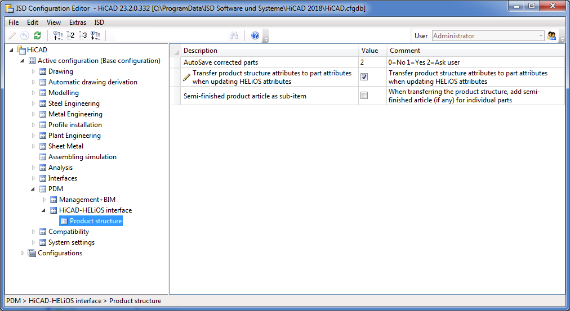Click the Configurations node icon

pos(32,253)
